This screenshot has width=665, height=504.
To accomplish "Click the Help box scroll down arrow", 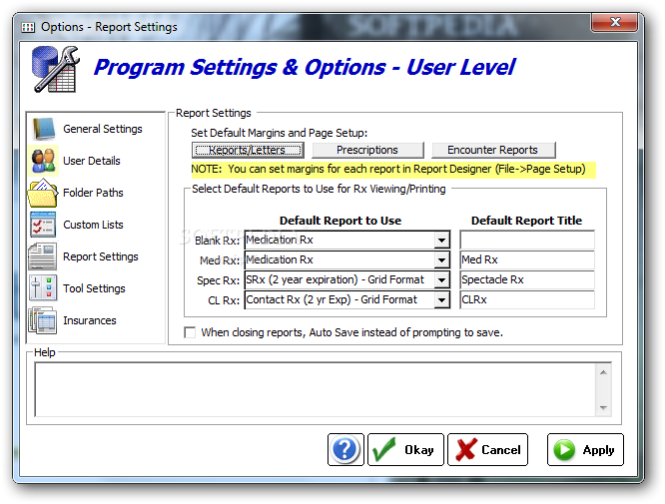I will 603,408.
